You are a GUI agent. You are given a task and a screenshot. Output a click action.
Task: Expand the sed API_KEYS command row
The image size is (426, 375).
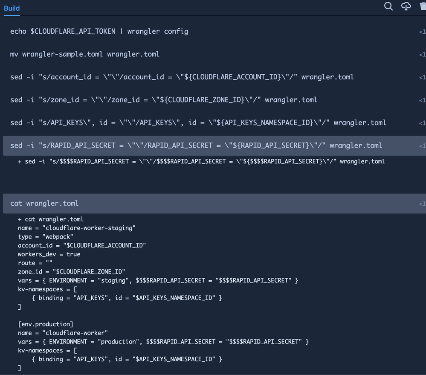(214, 123)
